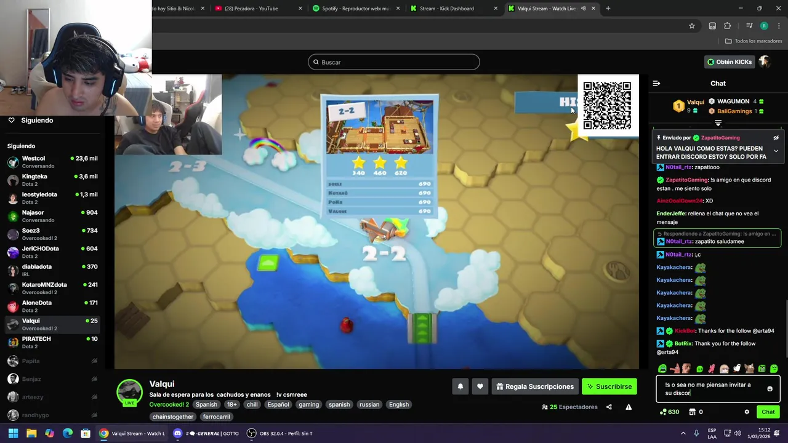Open Windows Start menu

[13, 434]
